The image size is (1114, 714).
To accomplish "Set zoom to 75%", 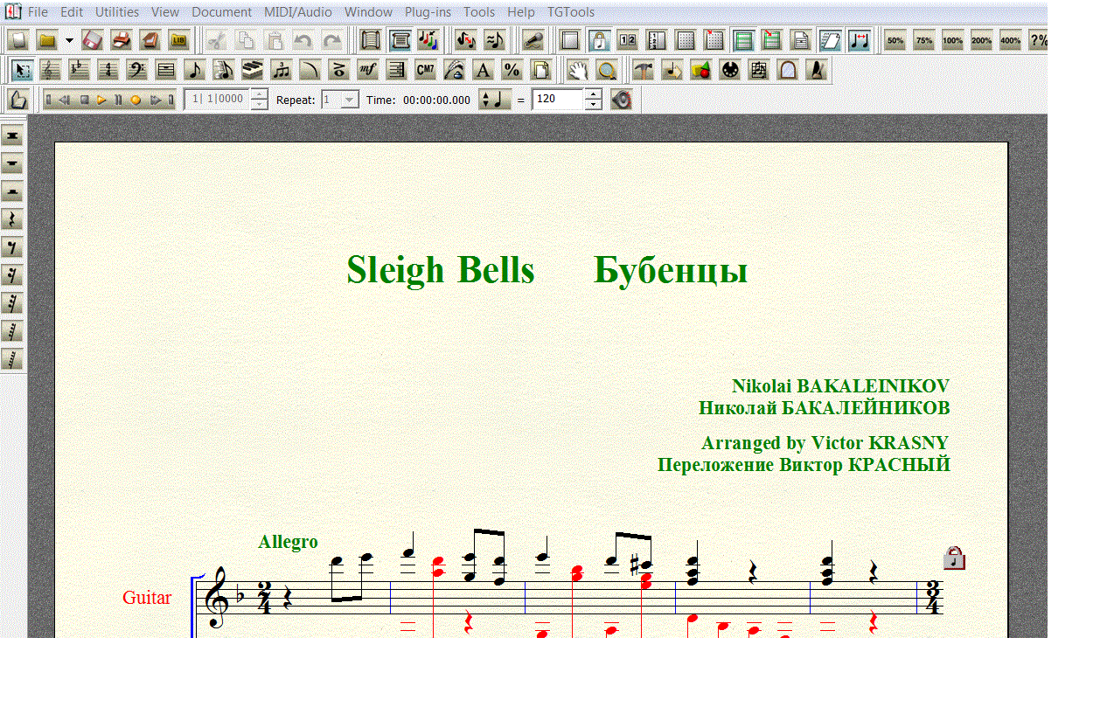I will [x=923, y=40].
